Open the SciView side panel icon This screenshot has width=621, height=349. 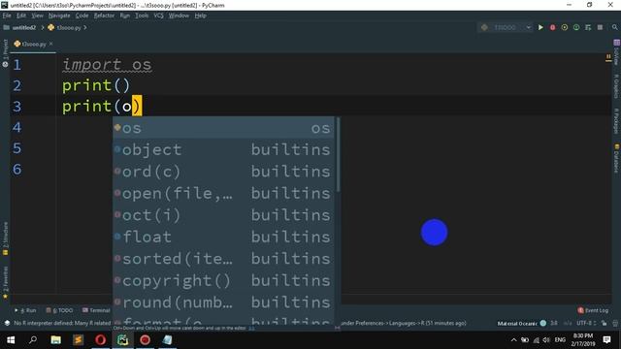(616, 53)
